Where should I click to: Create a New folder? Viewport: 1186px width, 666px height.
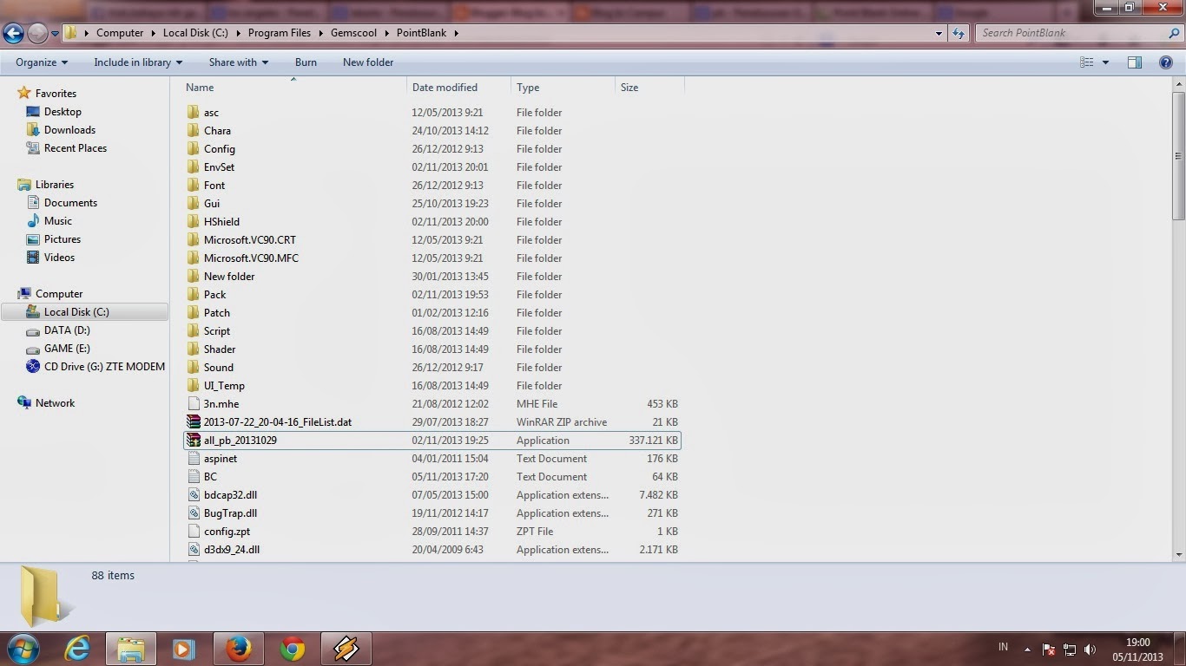click(368, 62)
